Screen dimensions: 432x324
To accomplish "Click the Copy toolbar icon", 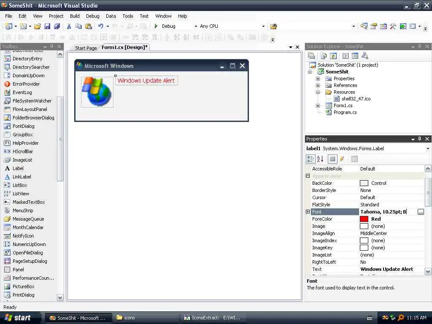I will tap(78, 26).
